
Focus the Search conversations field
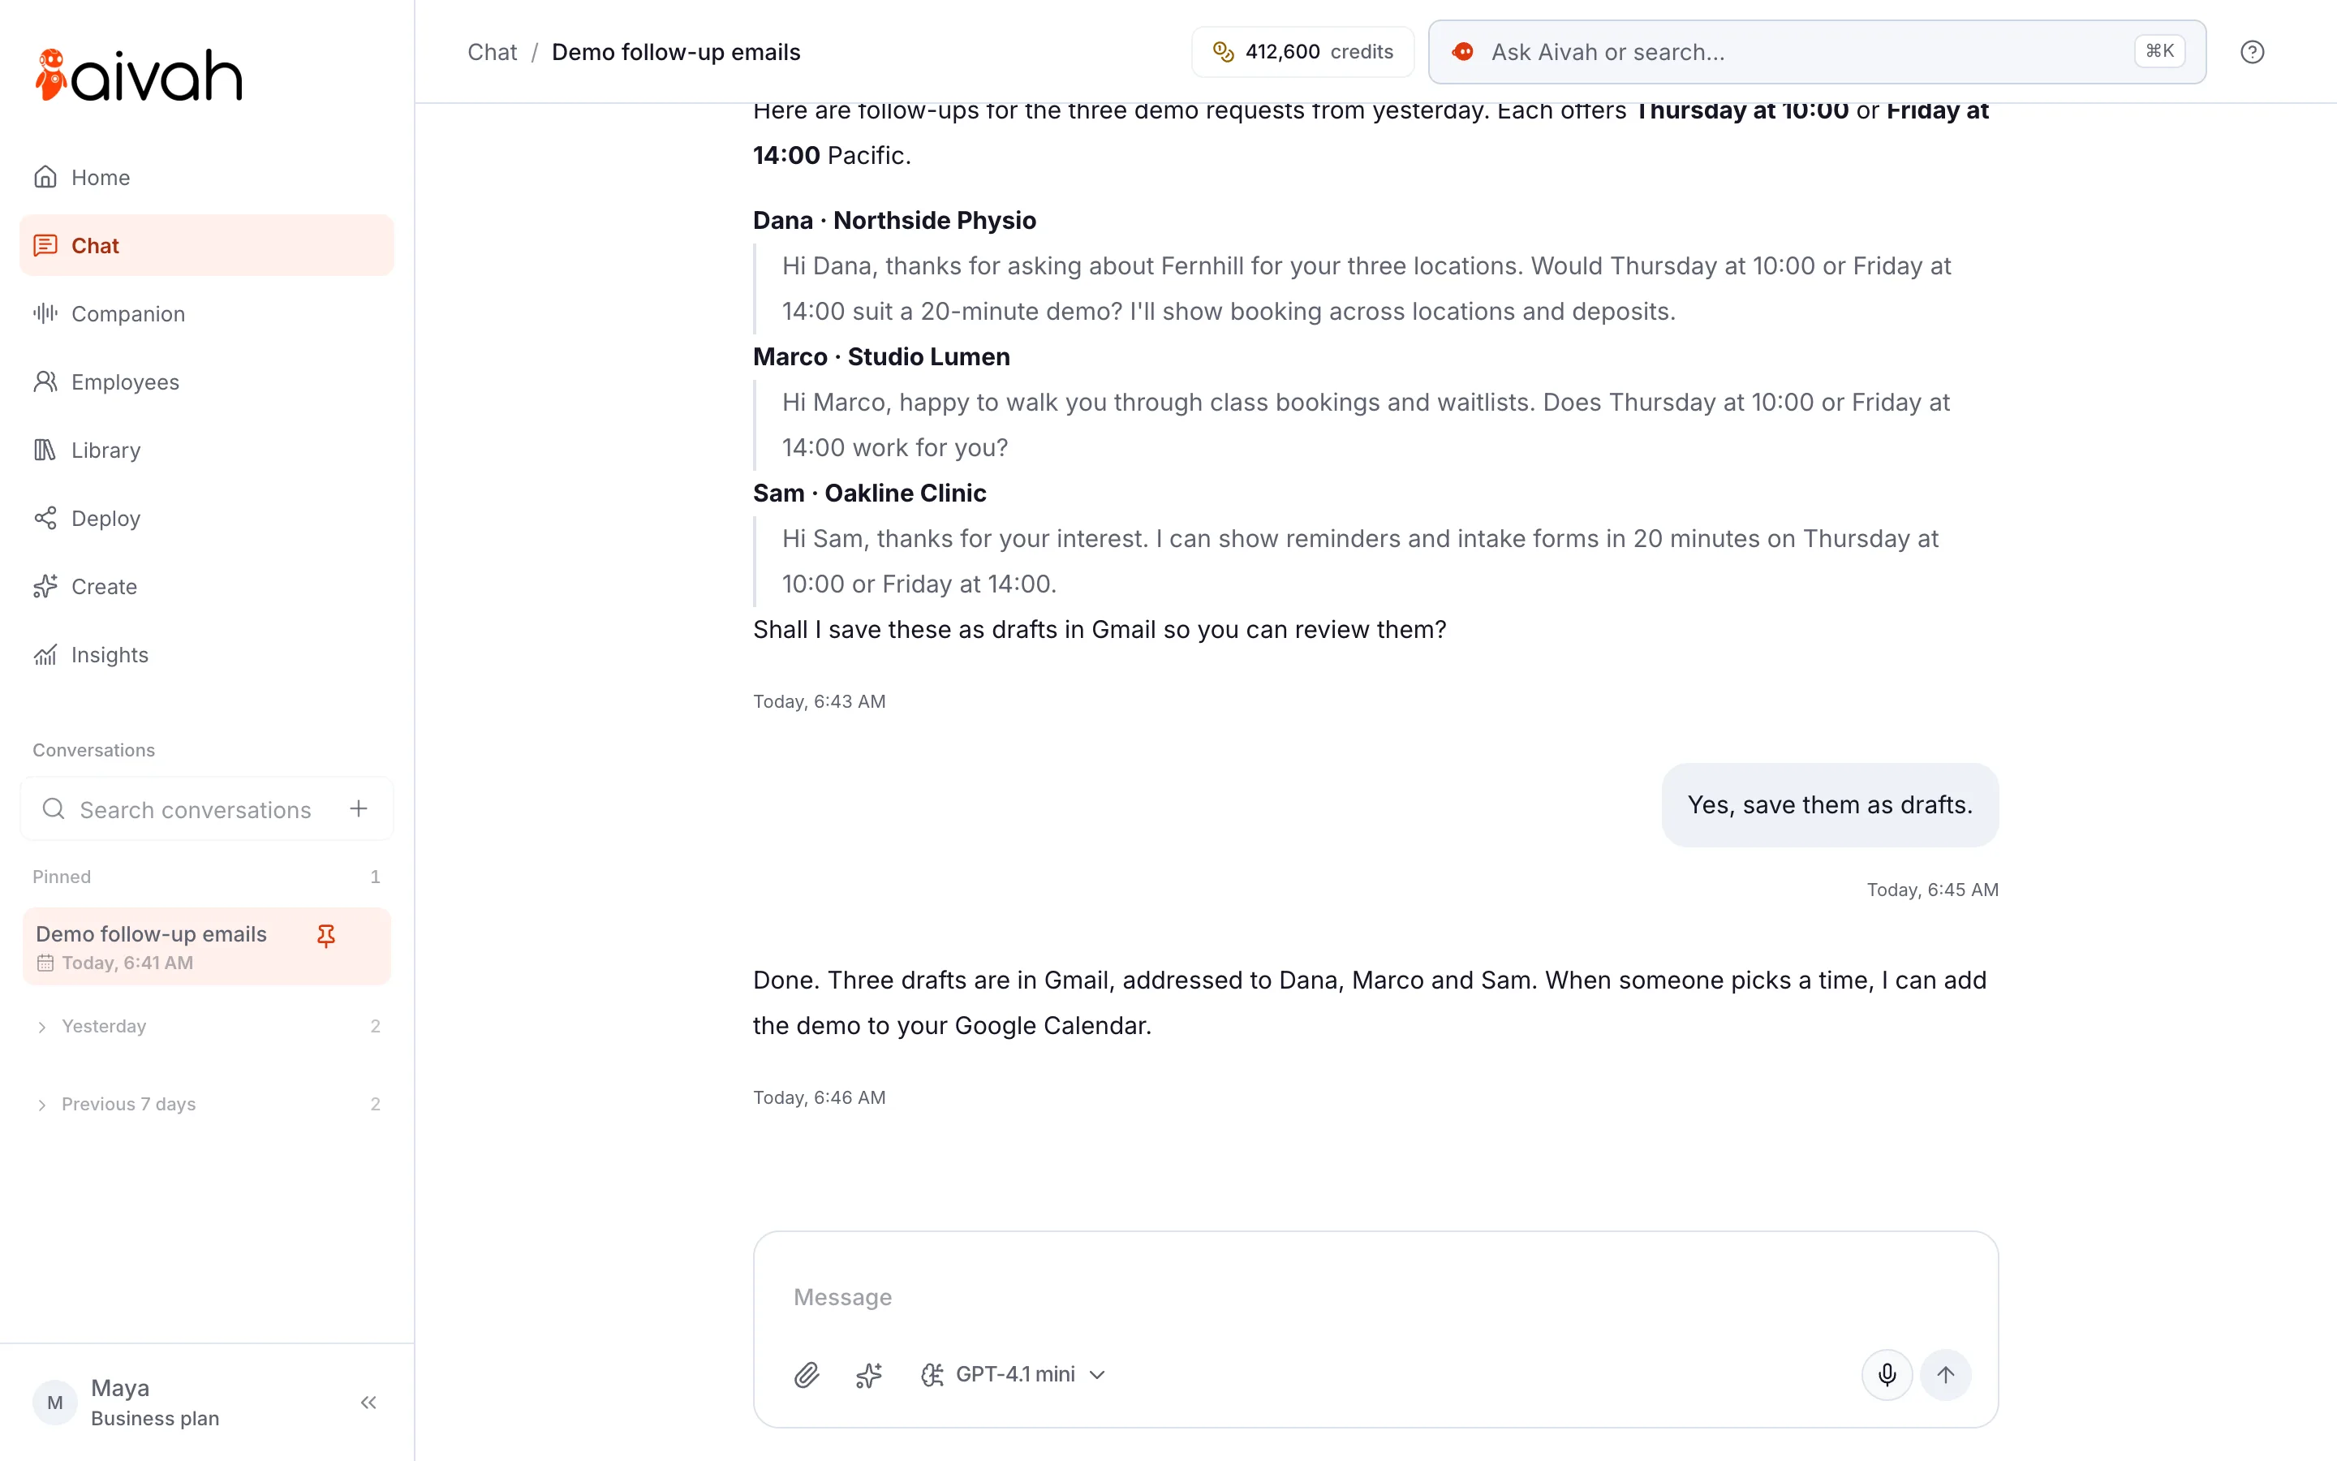(x=195, y=808)
